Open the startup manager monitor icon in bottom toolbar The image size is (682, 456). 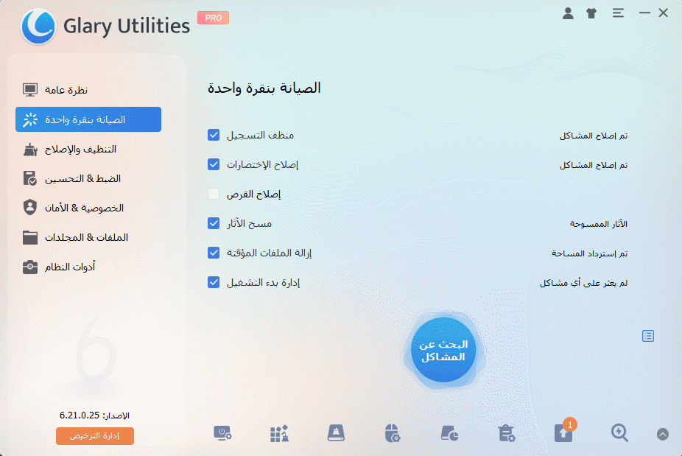222,433
